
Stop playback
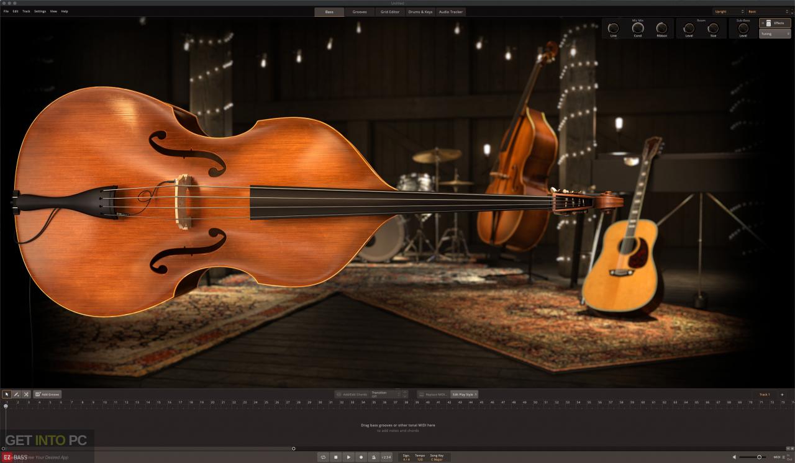(x=335, y=457)
